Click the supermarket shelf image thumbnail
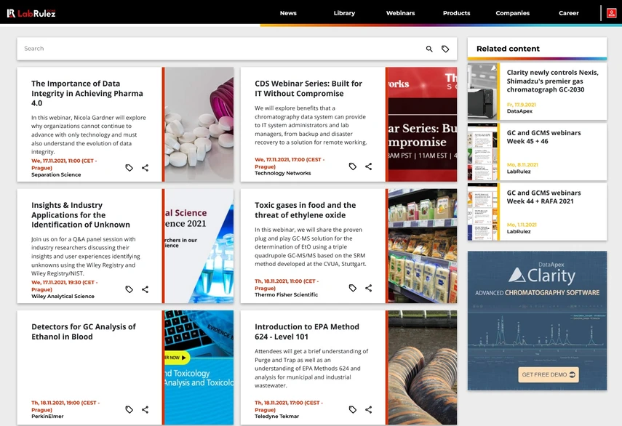This screenshot has height=426, width=622. 423,246
